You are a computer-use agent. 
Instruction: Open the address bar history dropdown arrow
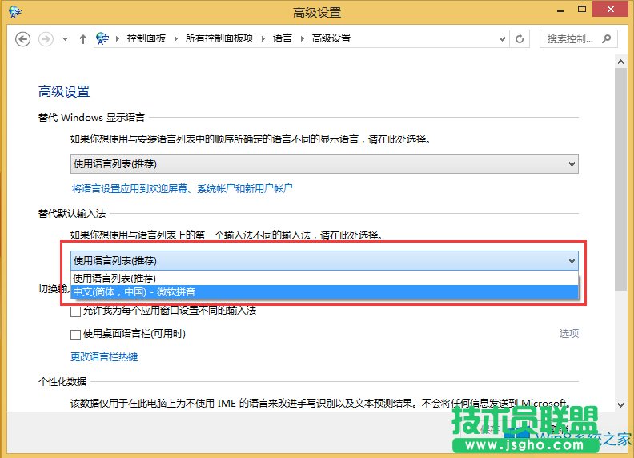click(501, 38)
